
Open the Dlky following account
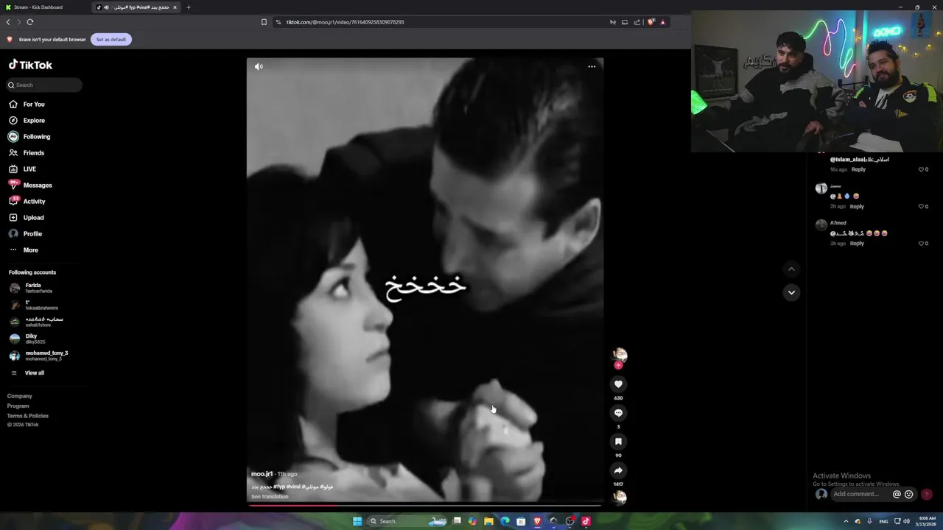(x=27, y=339)
